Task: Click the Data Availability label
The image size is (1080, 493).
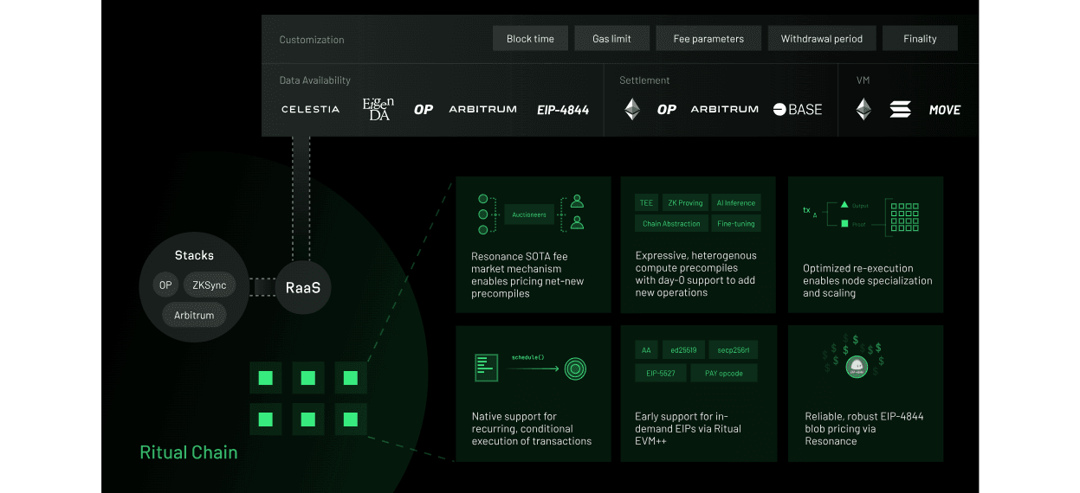Action: (314, 80)
